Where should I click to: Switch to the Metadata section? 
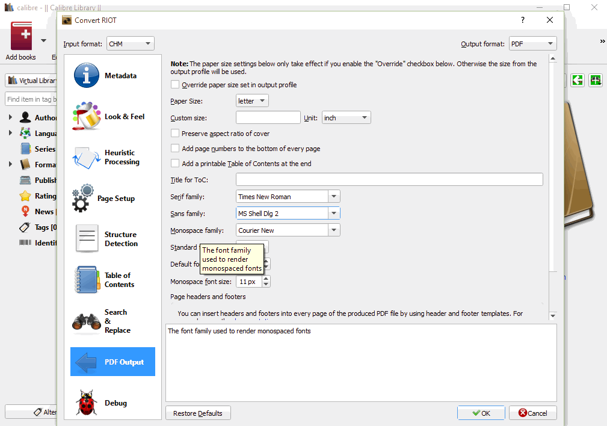point(112,76)
